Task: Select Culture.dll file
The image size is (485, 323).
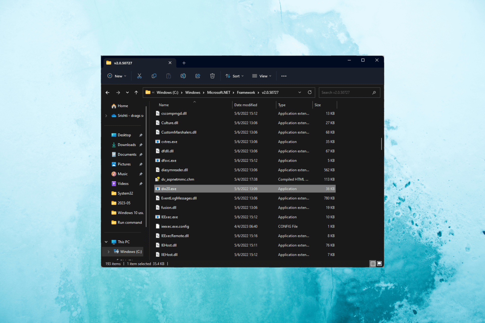Action: (245, 123)
